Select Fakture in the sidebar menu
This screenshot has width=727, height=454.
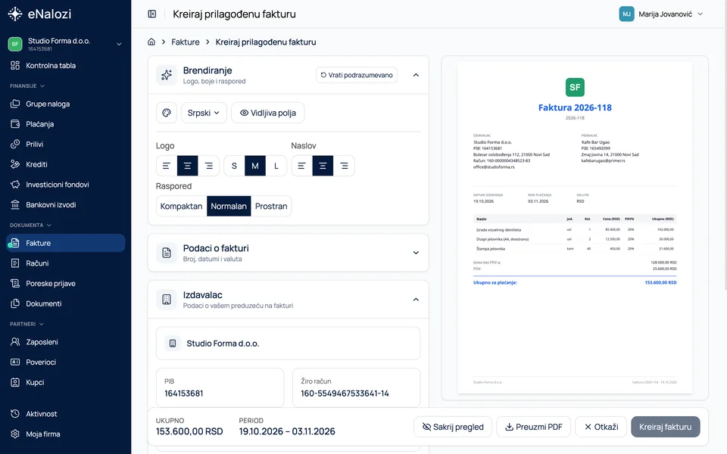pyautogui.click(x=65, y=243)
